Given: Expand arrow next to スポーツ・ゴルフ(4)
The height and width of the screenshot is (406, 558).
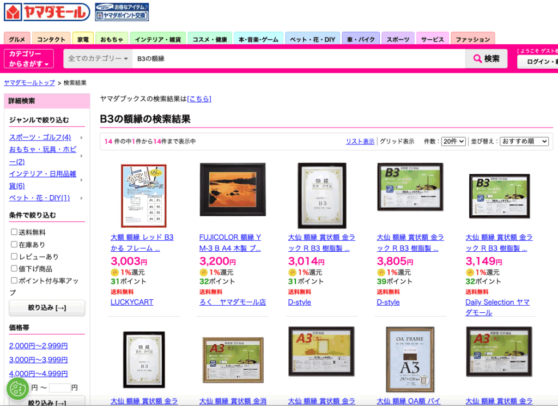Looking at the screenshot, I should pyautogui.click(x=82, y=138).
